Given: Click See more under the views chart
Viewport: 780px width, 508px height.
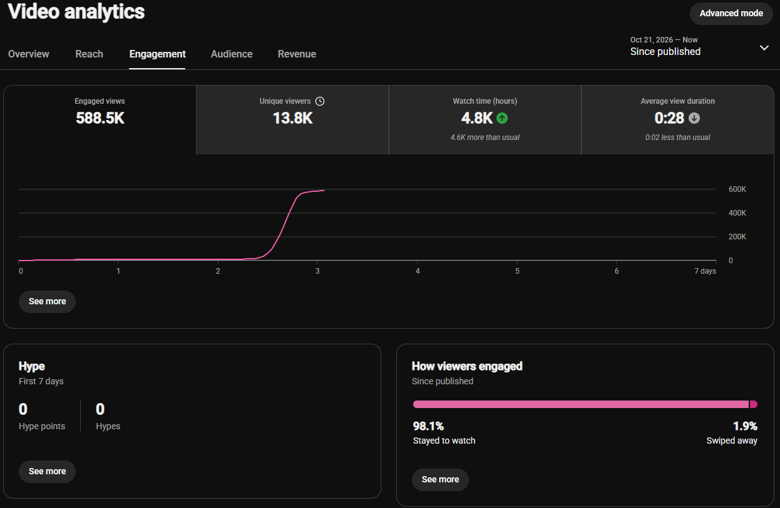Looking at the screenshot, I should (47, 301).
